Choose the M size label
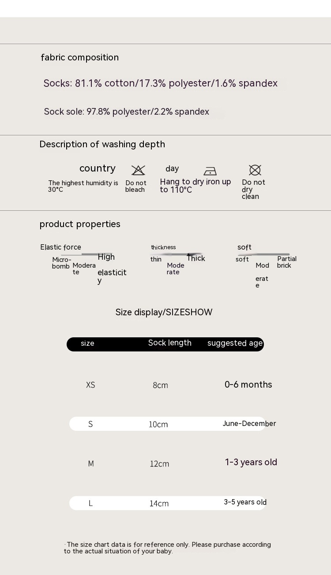This screenshot has height=575, width=331. click(x=91, y=463)
